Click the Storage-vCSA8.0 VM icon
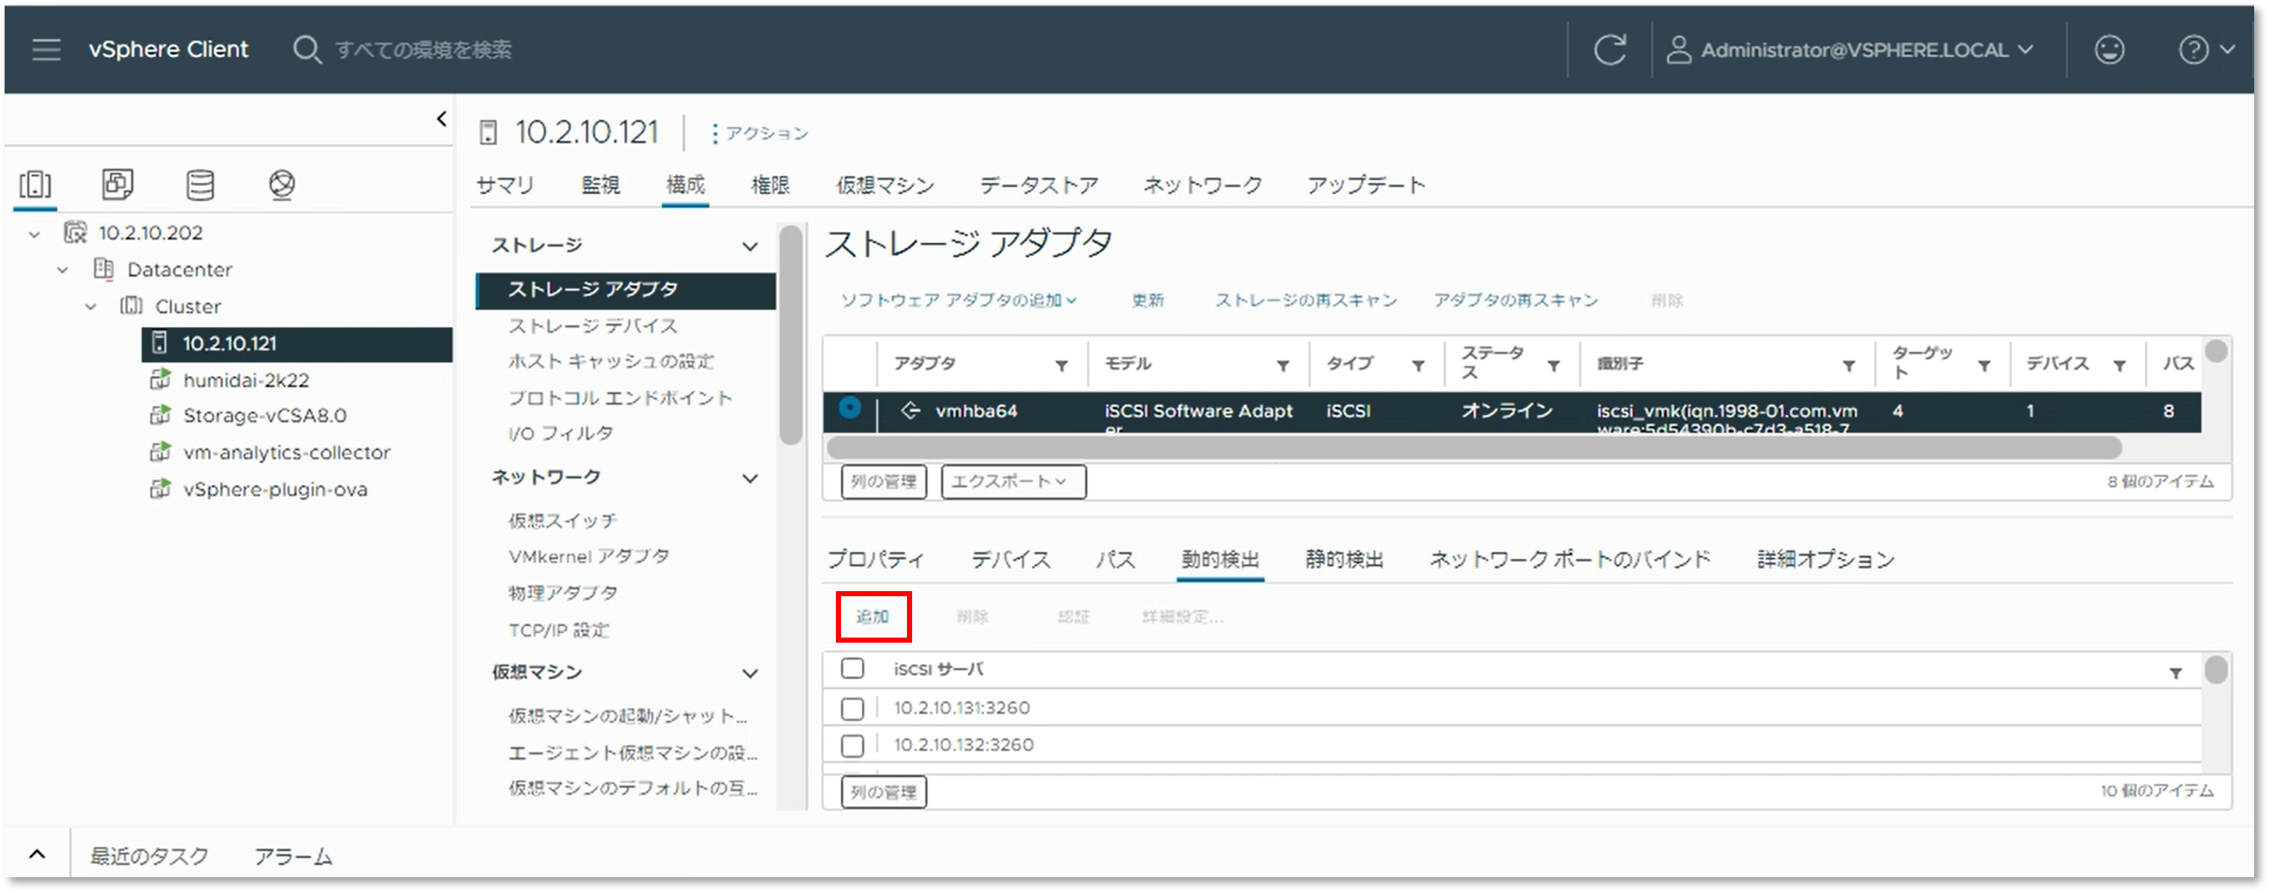2269x892 pixels. 160,415
